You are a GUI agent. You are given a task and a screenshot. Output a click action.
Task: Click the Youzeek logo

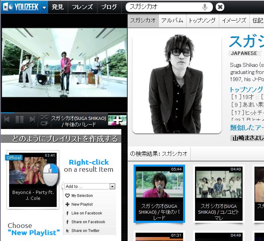coord(21,7)
